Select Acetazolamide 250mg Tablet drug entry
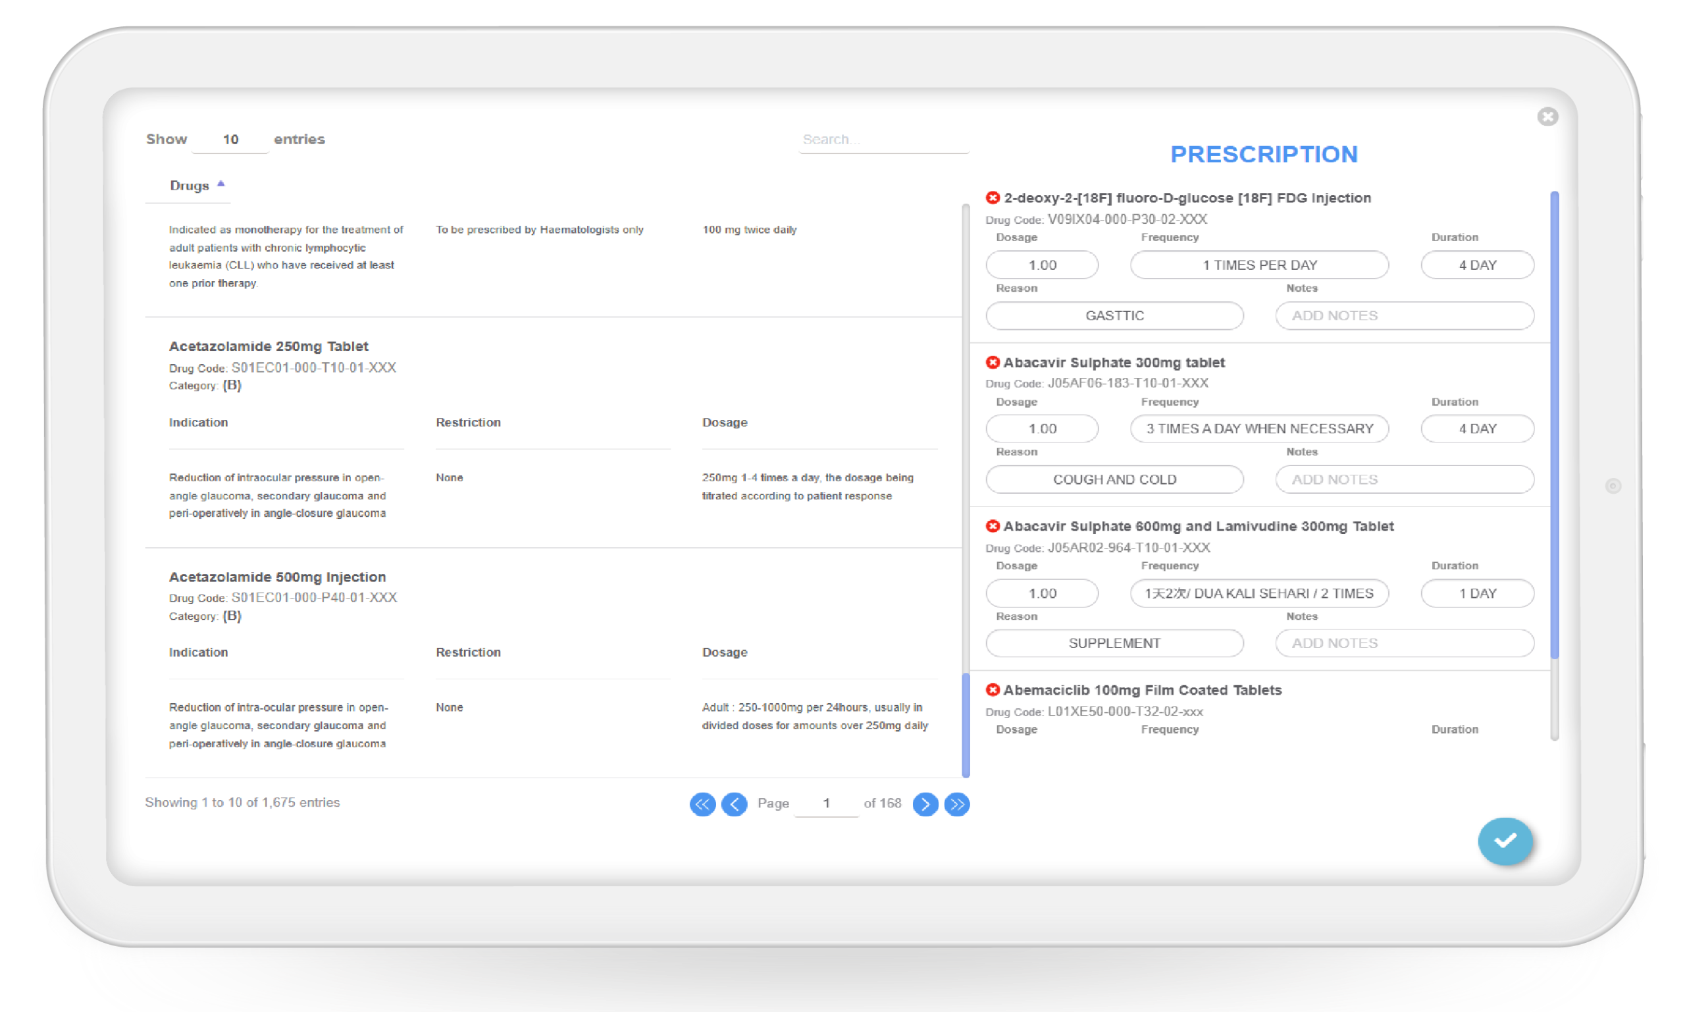This screenshot has width=1685, height=1012. click(269, 346)
